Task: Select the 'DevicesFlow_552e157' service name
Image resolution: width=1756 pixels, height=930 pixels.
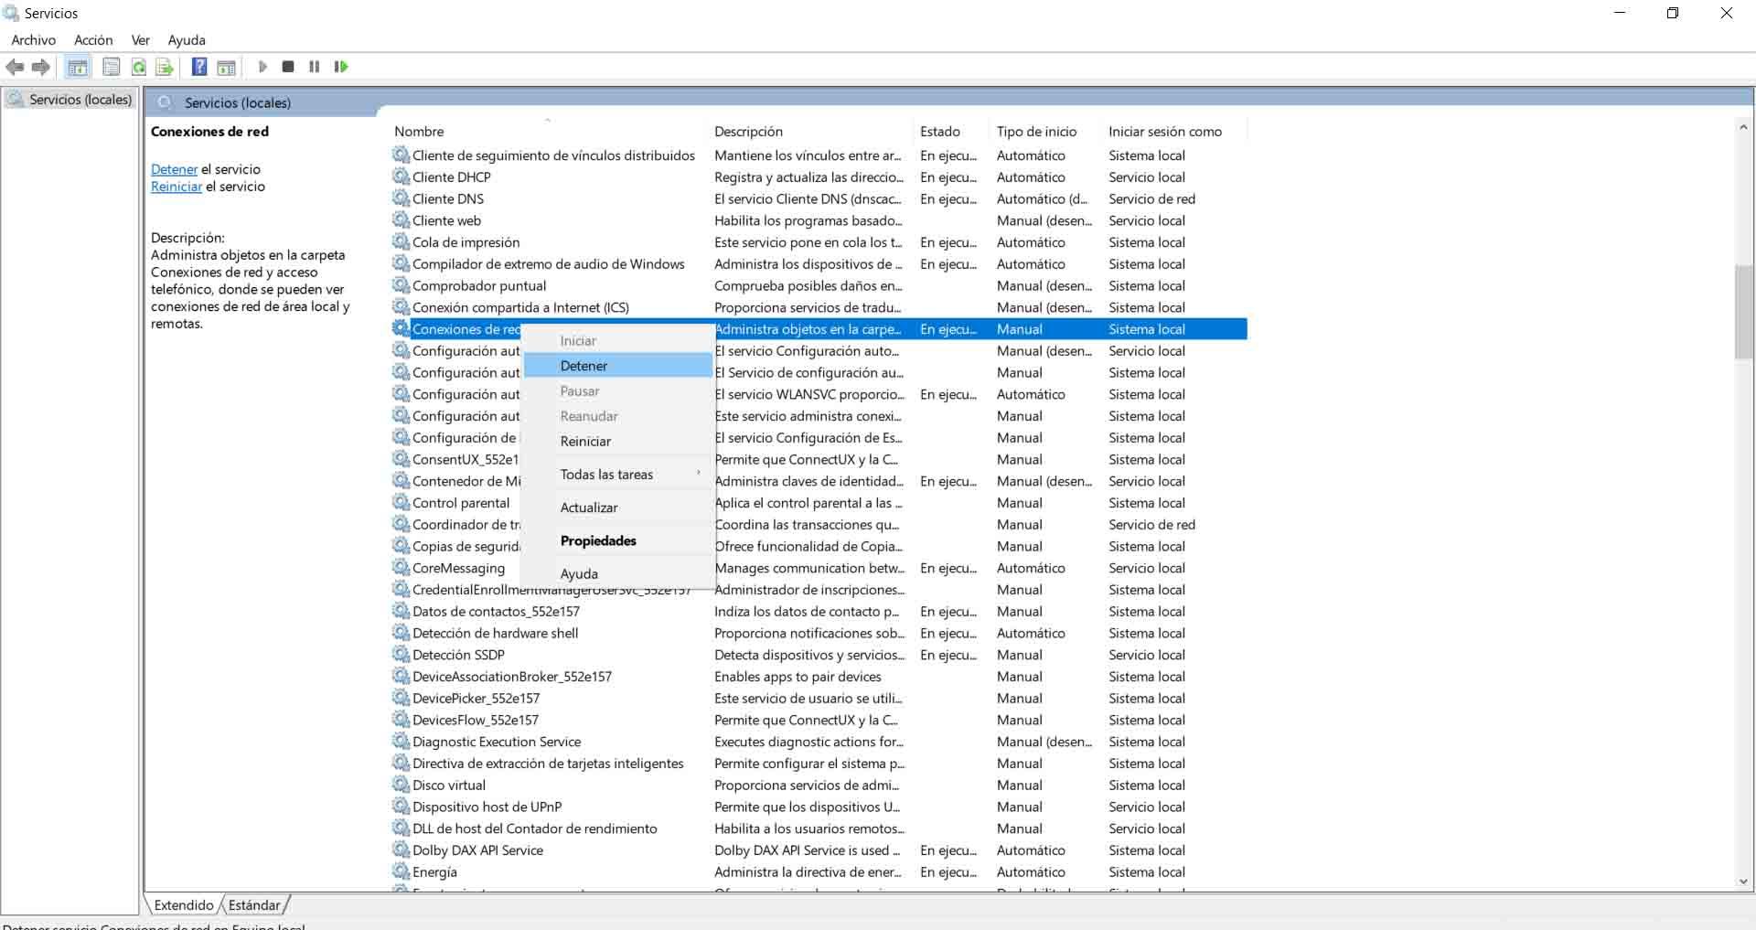Action: 476,720
